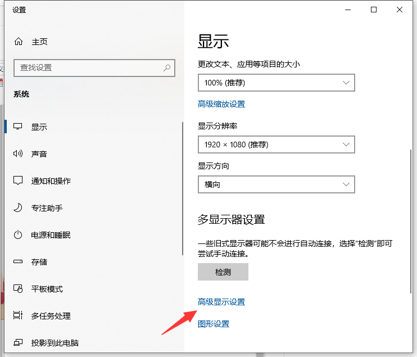The height and width of the screenshot is (357, 417).
Task: Open the 高级显示设置 link
Action: (x=221, y=302)
